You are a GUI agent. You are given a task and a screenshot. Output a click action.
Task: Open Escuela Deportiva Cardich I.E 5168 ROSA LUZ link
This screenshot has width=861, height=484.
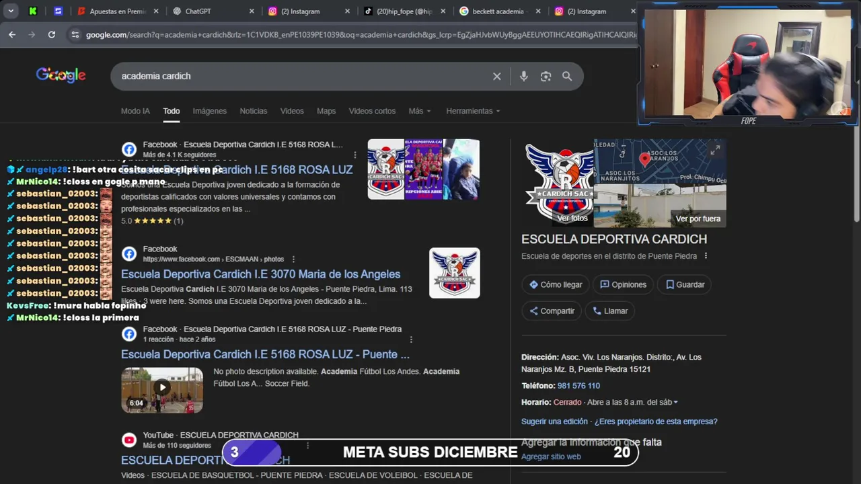click(237, 170)
